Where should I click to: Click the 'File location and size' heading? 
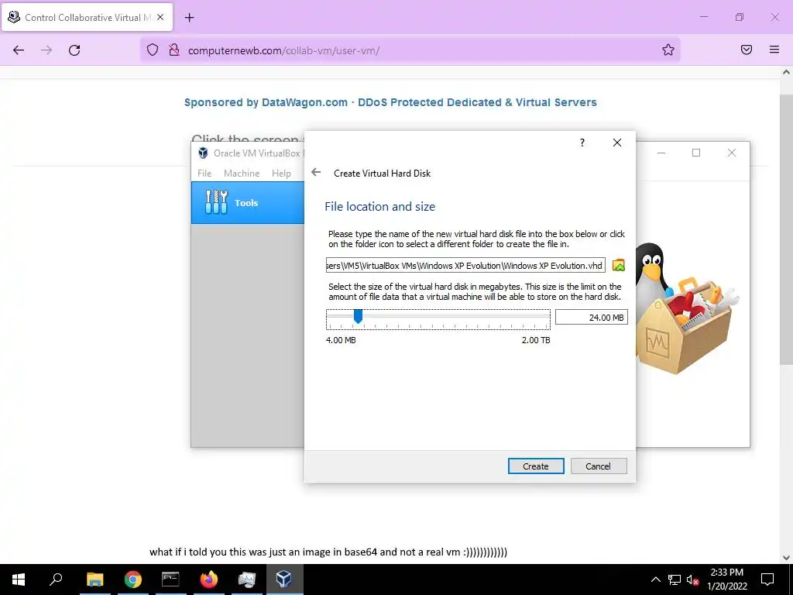coord(379,206)
